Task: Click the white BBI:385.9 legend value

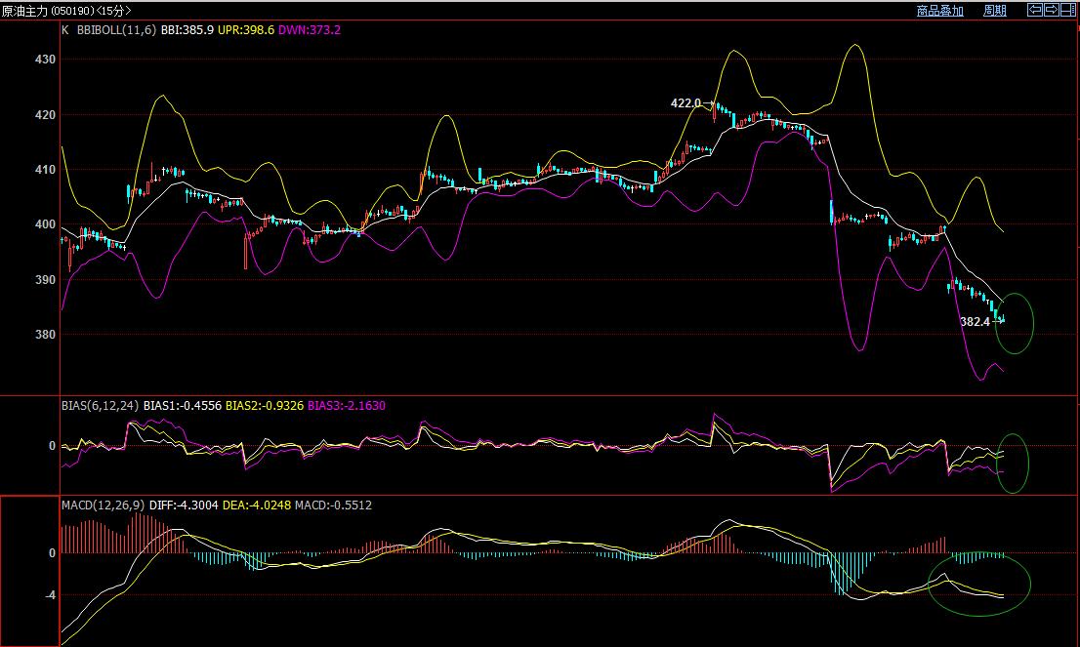Action: click(x=188, y=30)
